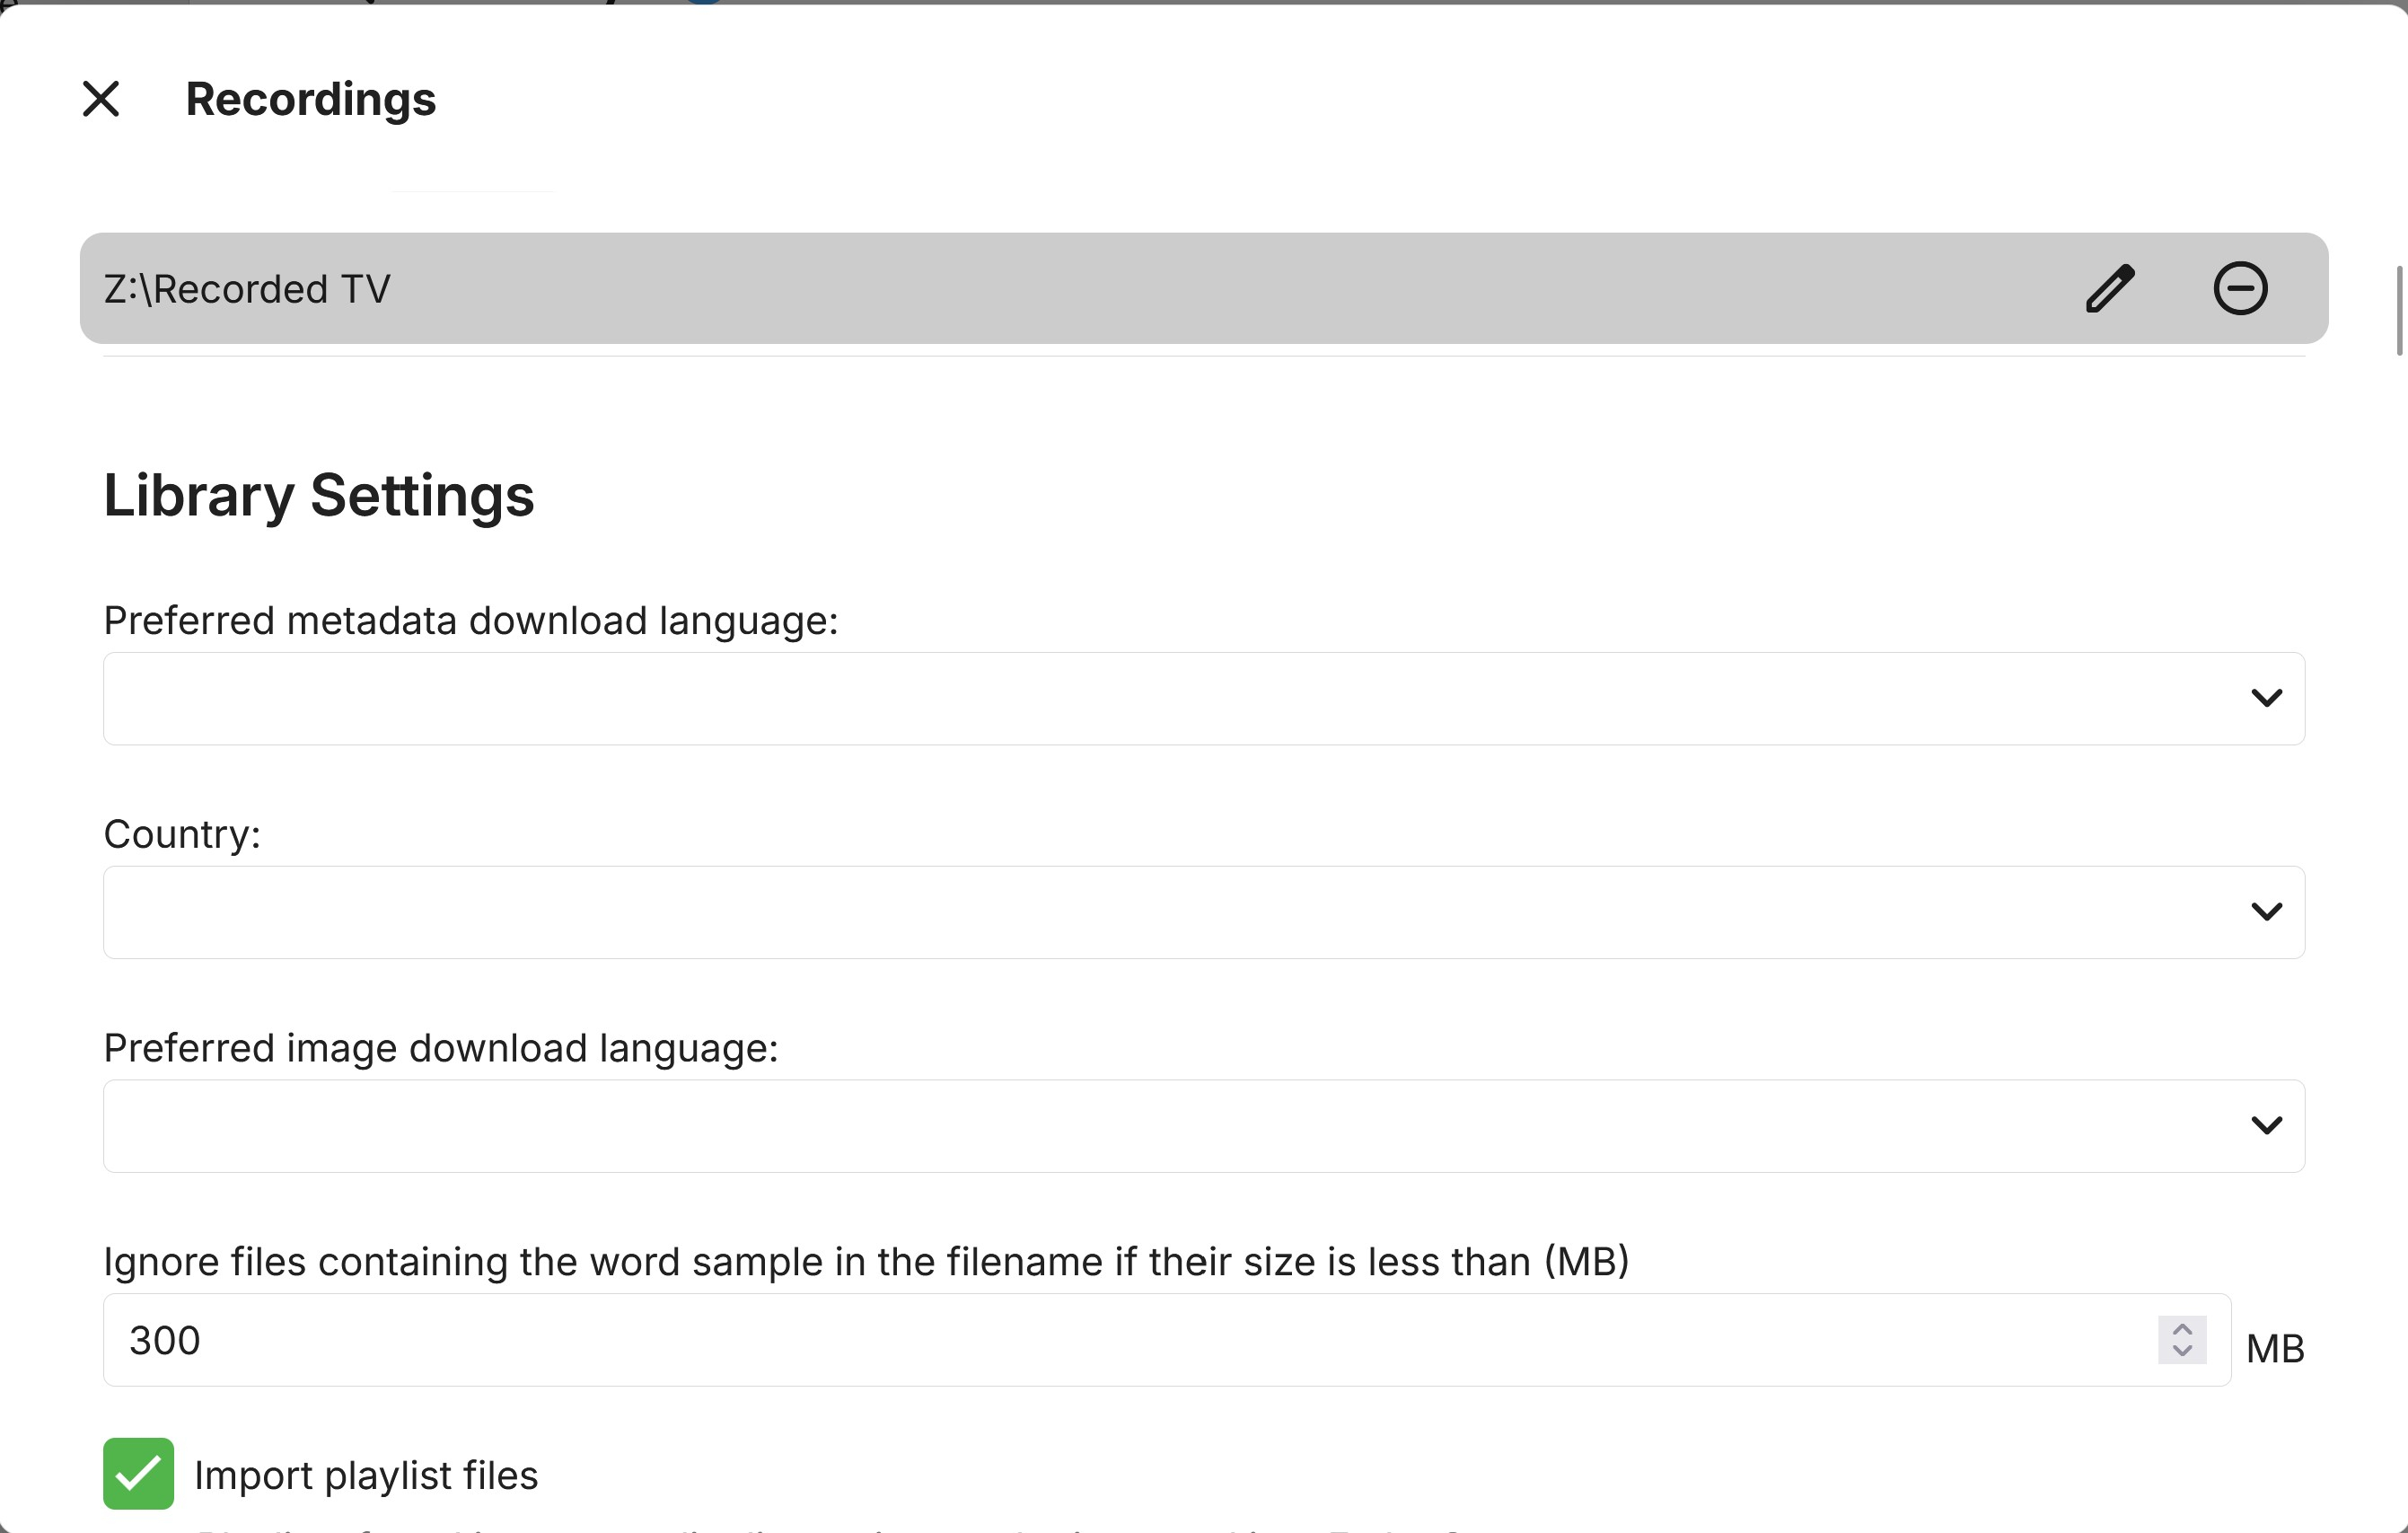Click the chevron arrow in metadata language field
This screenshot has width=2408, height=1533.
(x=2266, y=698)
